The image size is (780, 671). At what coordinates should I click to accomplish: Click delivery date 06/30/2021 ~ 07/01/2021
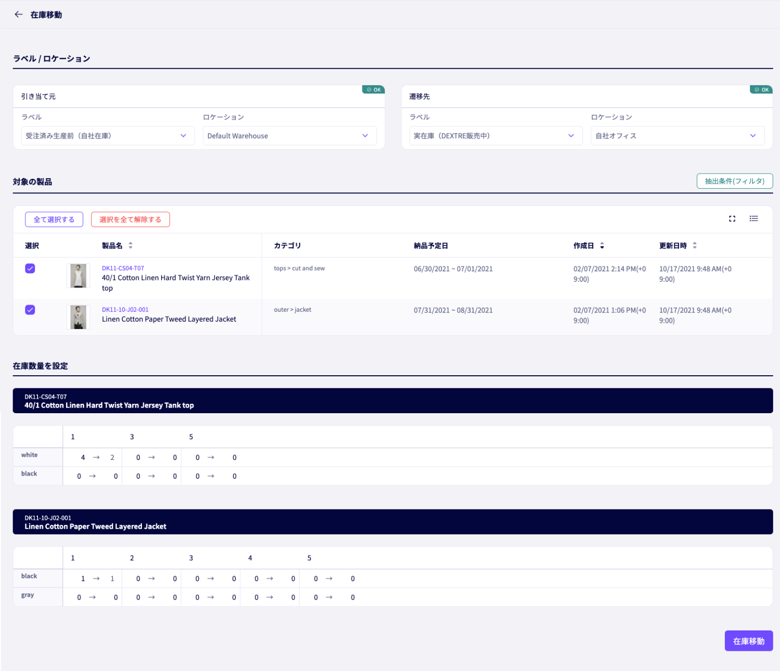click(x=453, y=269)
